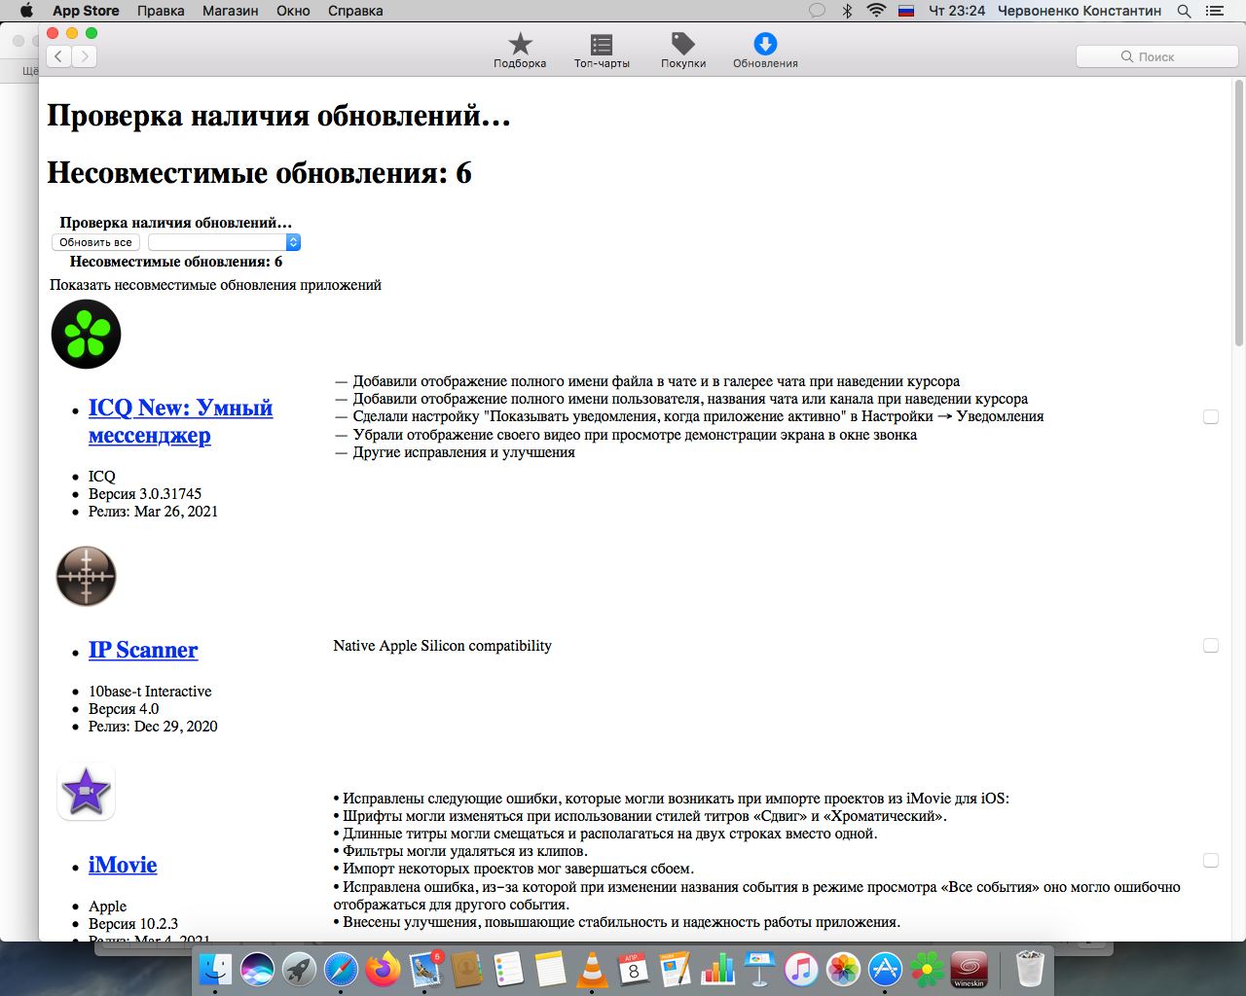Open ICQ green flower icon in Dock
The width and height of the screenshot is (1246, 996).
(927, 970)
